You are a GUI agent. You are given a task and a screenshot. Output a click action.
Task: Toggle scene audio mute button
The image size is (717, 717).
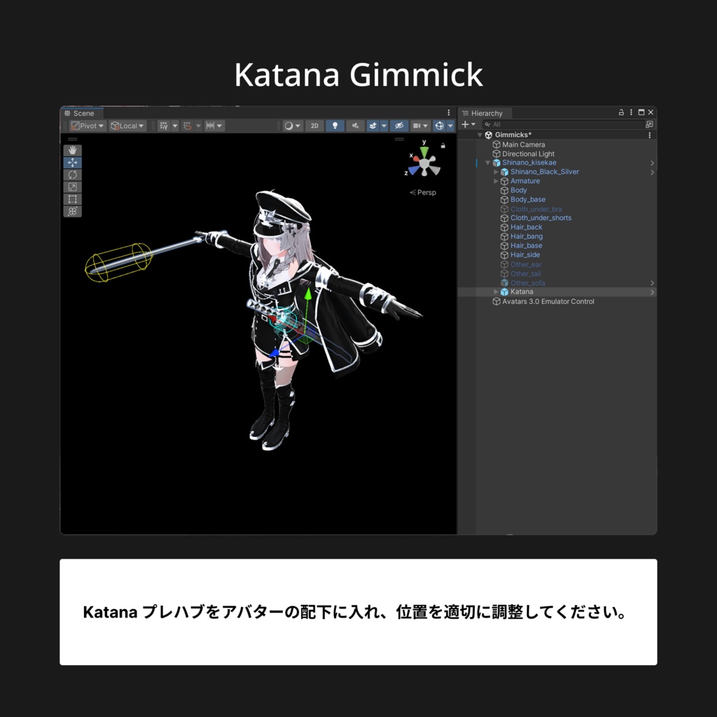pyautogui.click(x=355, y=126)
